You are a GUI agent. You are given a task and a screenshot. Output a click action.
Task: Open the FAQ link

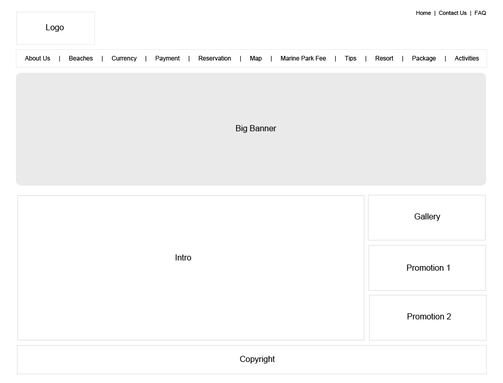480,13
